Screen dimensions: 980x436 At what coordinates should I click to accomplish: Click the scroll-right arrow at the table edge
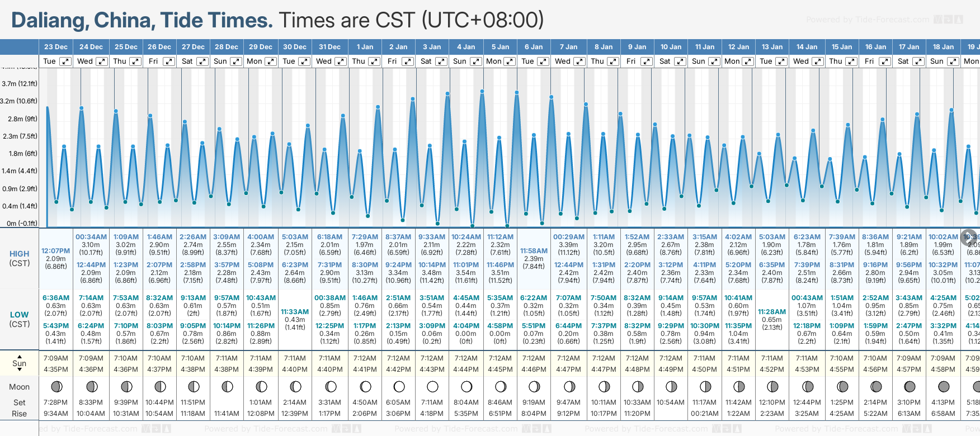969,236
